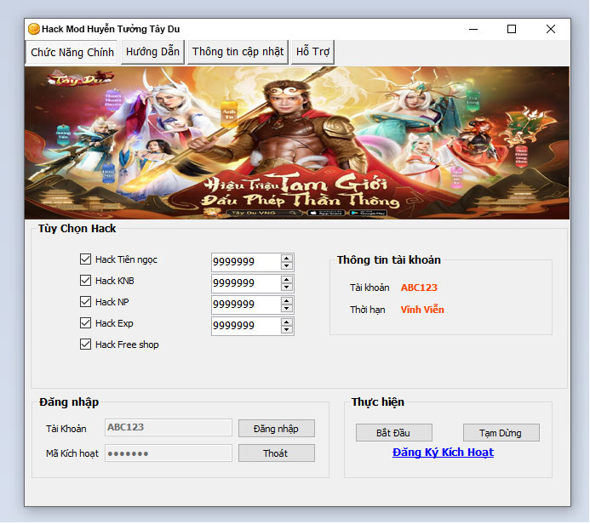Pause with the Tạm Dừng button
Screen dimensions: 590x524
(x=501, y=433)
